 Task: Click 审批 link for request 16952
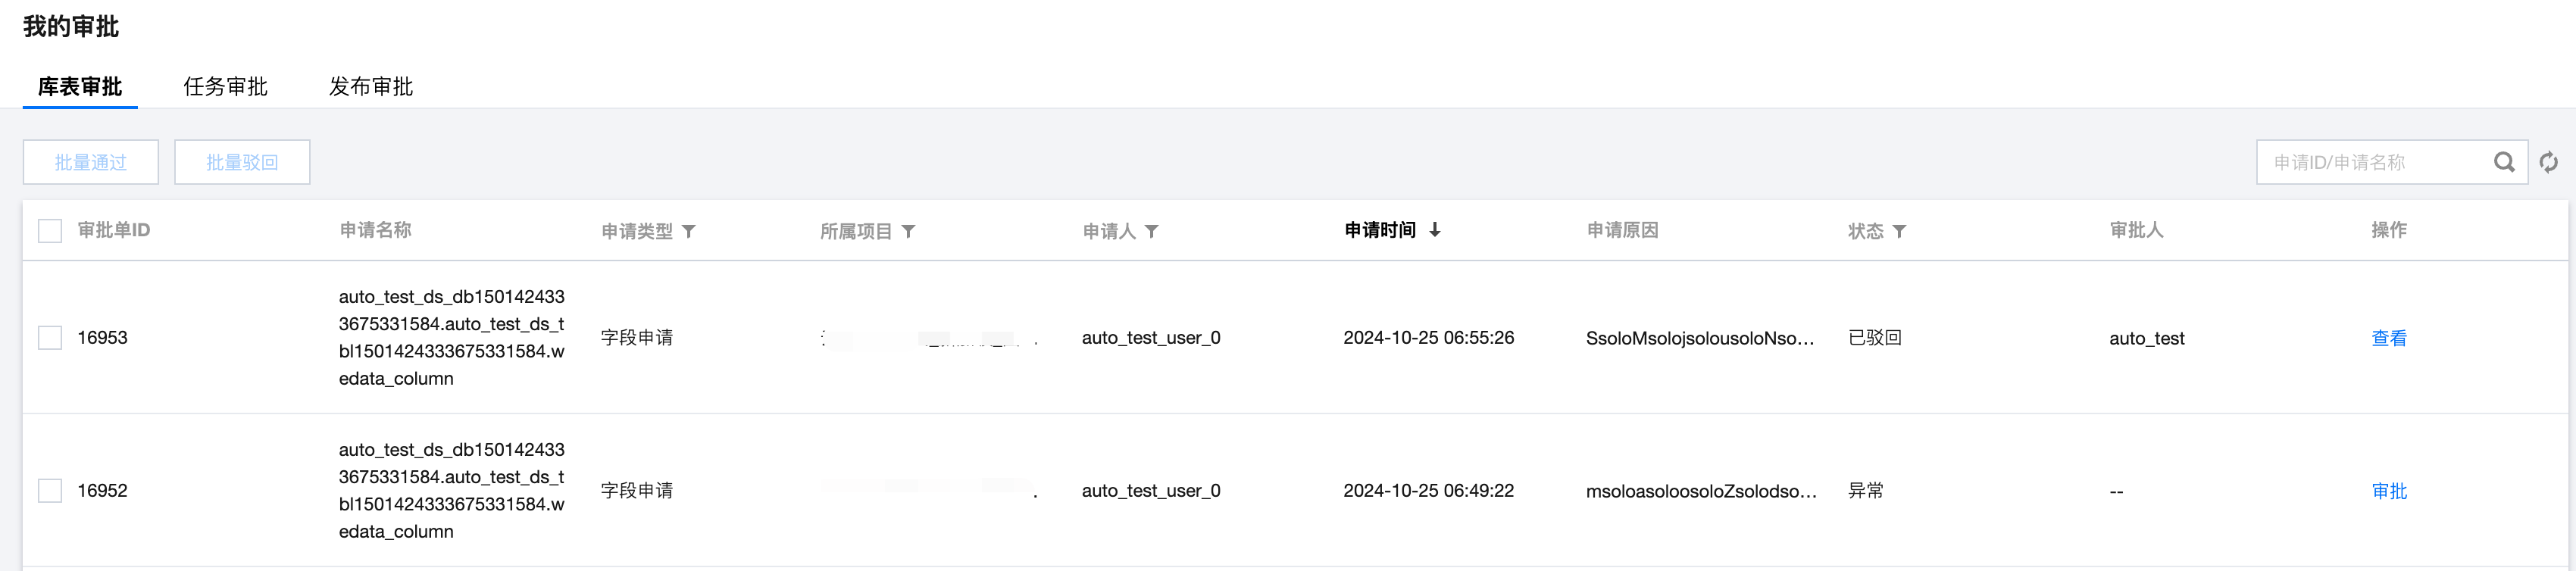2388,491
